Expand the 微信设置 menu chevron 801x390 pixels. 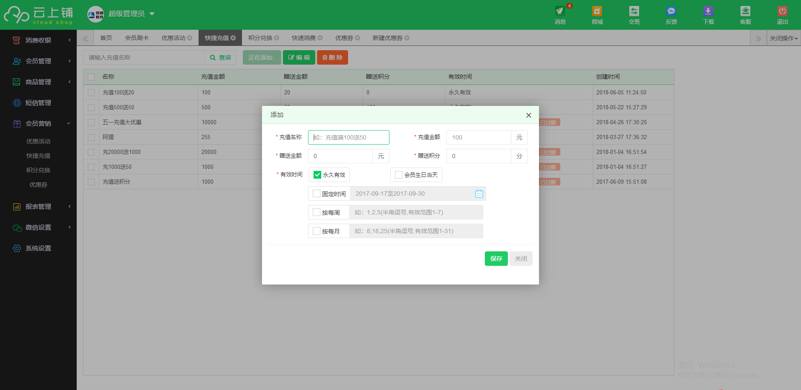point(69,228)
